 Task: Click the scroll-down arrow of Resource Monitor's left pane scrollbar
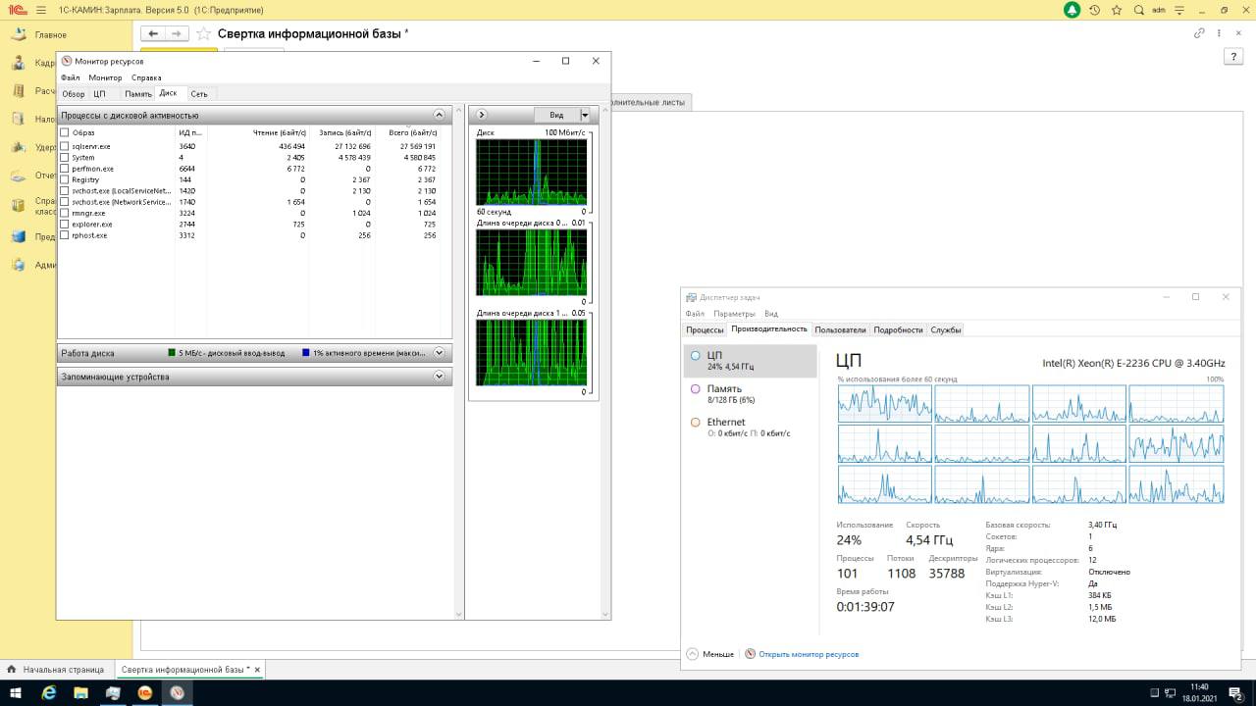click(457, 615)
